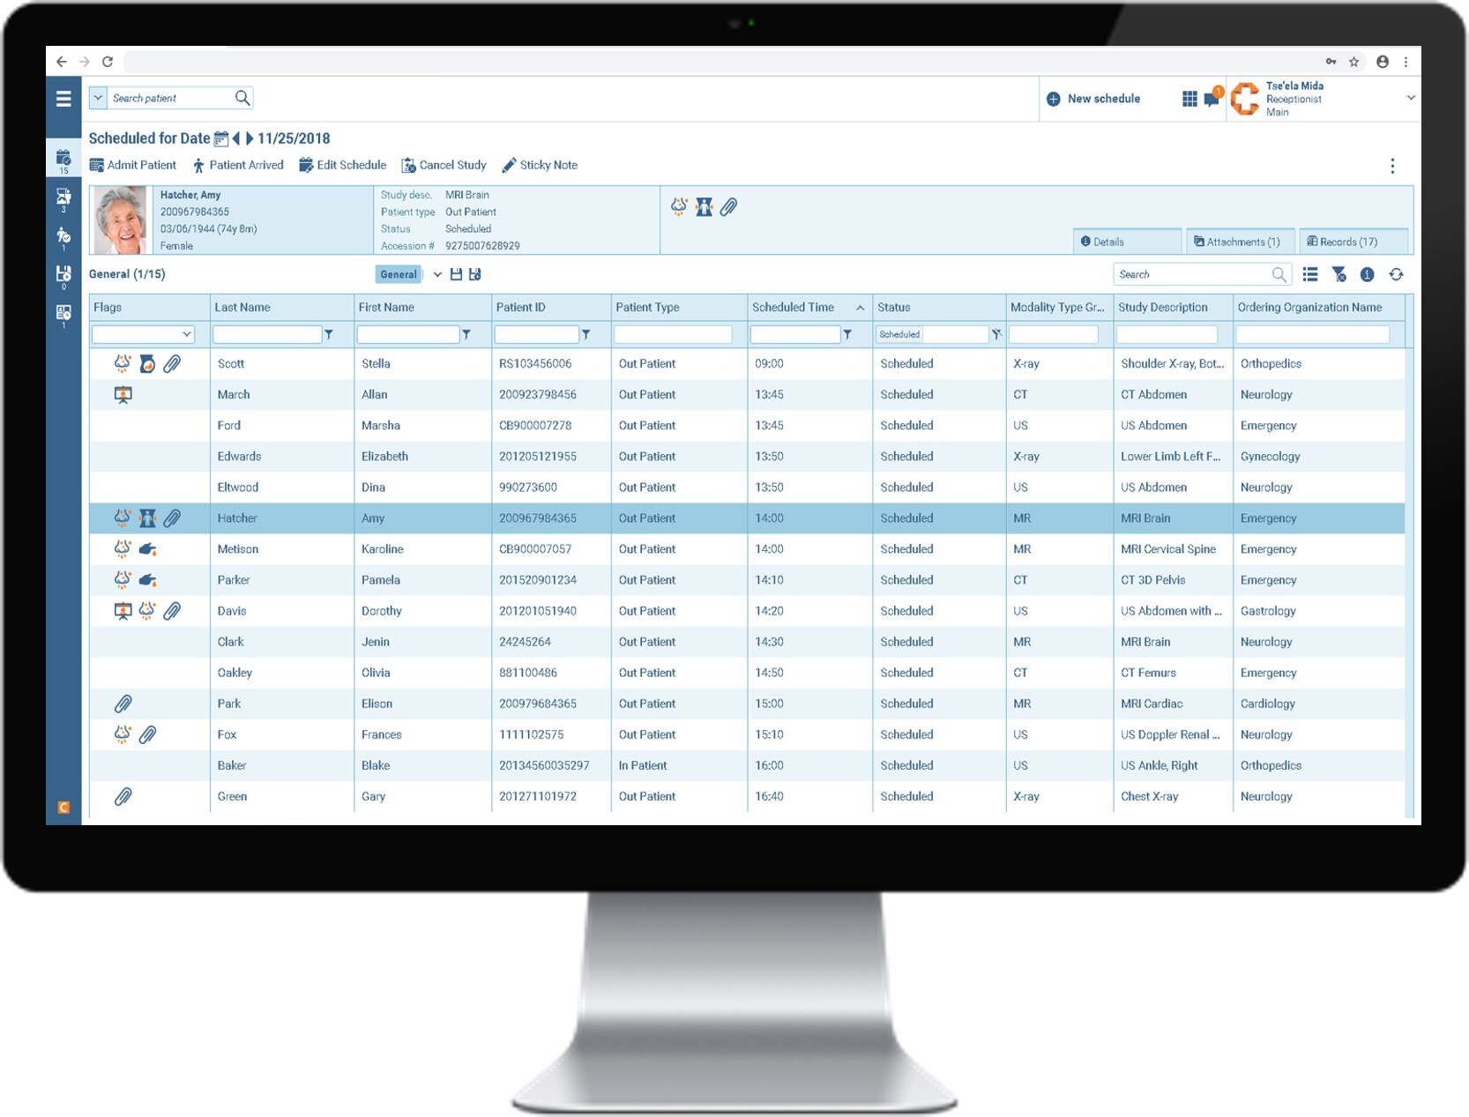Open chat messages with the notification badge
This screenshot has width=1469, height=1117.
click(x=1211, y=99)
